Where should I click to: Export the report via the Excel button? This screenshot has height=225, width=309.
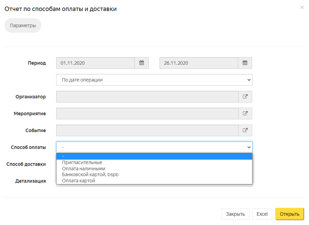click(262, 214)
